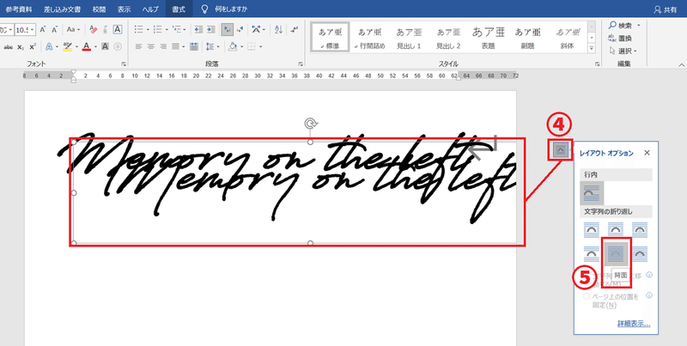
Task: Align text left
Action: point(139,46)
